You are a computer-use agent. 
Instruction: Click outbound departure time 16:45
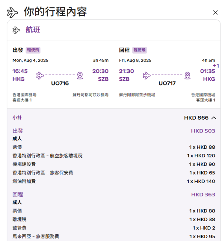point(20,71)
